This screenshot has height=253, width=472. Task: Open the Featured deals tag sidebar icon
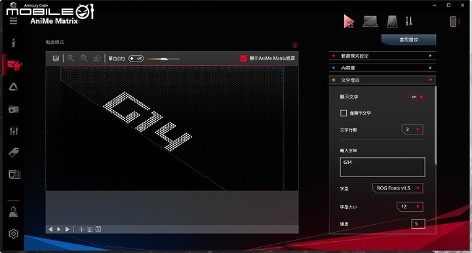point(14,153)
